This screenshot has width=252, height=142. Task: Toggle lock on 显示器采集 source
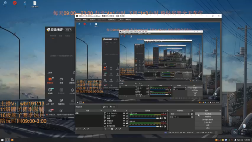tap(127, 126)
